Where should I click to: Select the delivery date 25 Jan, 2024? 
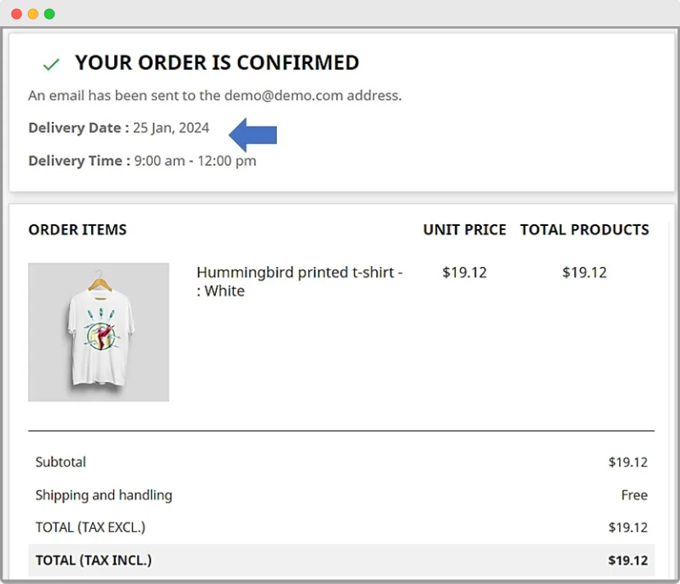171,128
